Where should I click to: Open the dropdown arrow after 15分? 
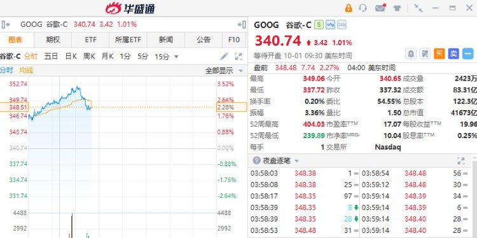pyautogui.click(x=176, y=57)
